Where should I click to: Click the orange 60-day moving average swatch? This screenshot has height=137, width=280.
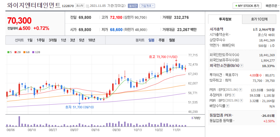pos(24,52)
